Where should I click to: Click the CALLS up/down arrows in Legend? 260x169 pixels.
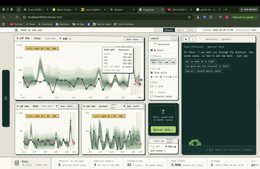(159, 69)
